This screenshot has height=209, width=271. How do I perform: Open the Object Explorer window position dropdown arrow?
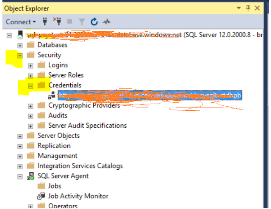[x=239, y=8]
